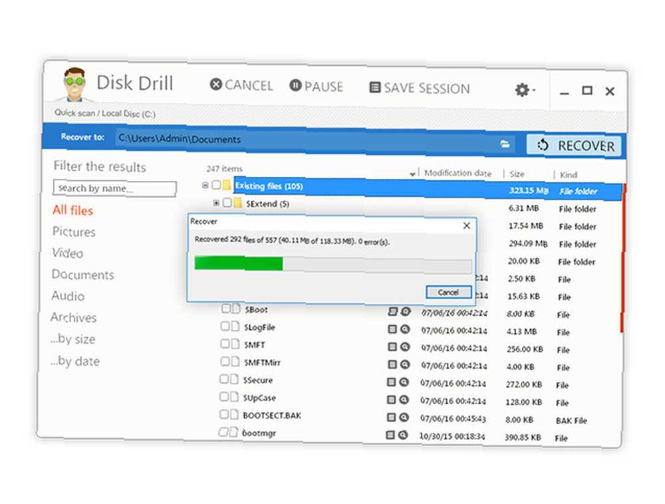Click the 390.85 KB size value

point(523,437)
